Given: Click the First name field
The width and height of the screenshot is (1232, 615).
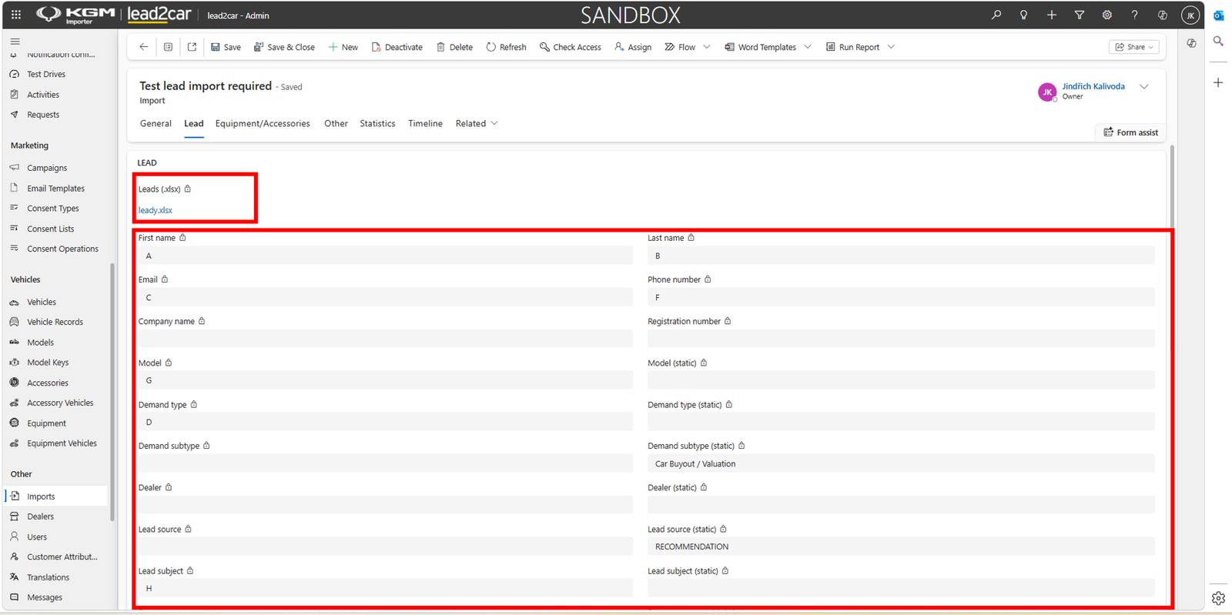Looking at the screenshot, I should tap(385, 256).
